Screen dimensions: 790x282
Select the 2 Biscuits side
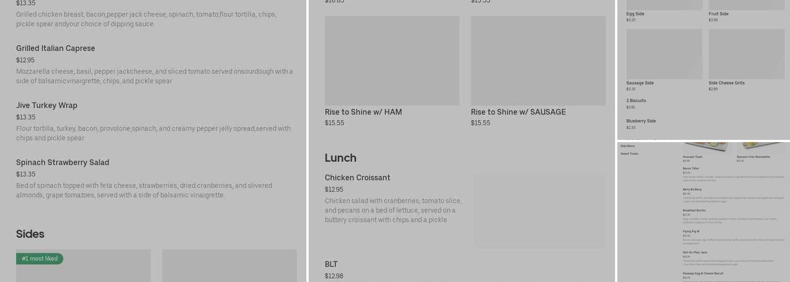(x=636, y=101)
